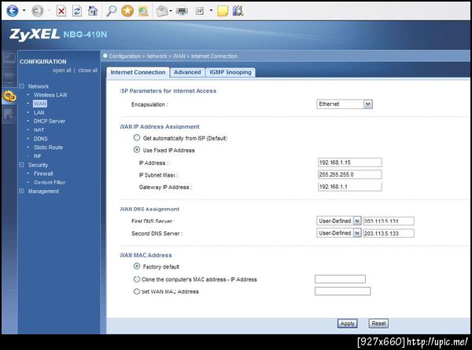Screen dimensions: 472x350
Task: Switch to the Internet Connection tab
Action: coord(138,72)
